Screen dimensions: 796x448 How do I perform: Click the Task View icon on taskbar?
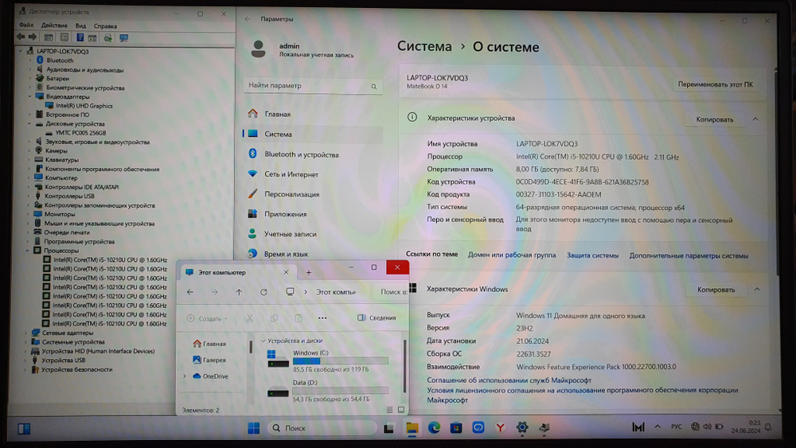click(x=389, y=428)
